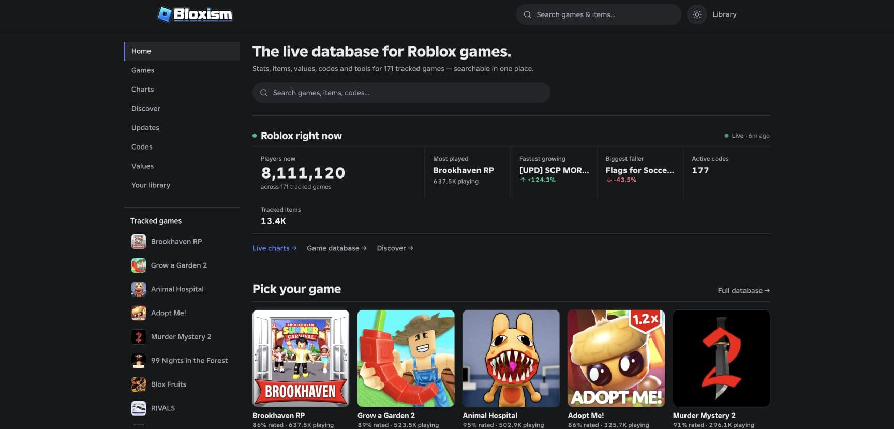
Task: Click the Adopt Me! sidebar icon
Action: click(139, 313)
